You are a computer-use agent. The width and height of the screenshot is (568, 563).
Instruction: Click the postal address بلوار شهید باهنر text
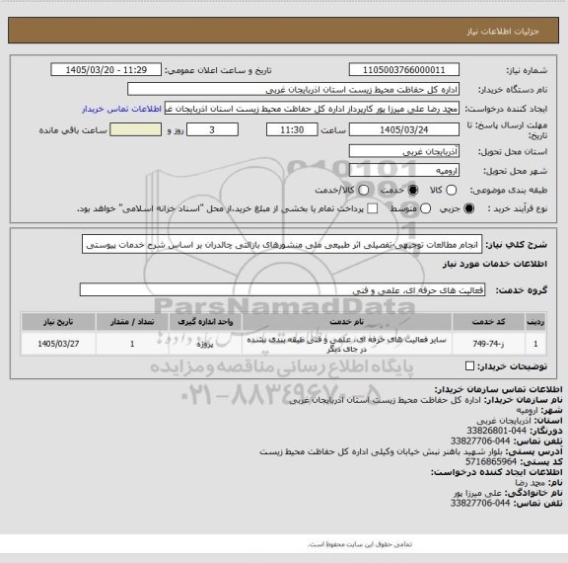pos(381,451)
